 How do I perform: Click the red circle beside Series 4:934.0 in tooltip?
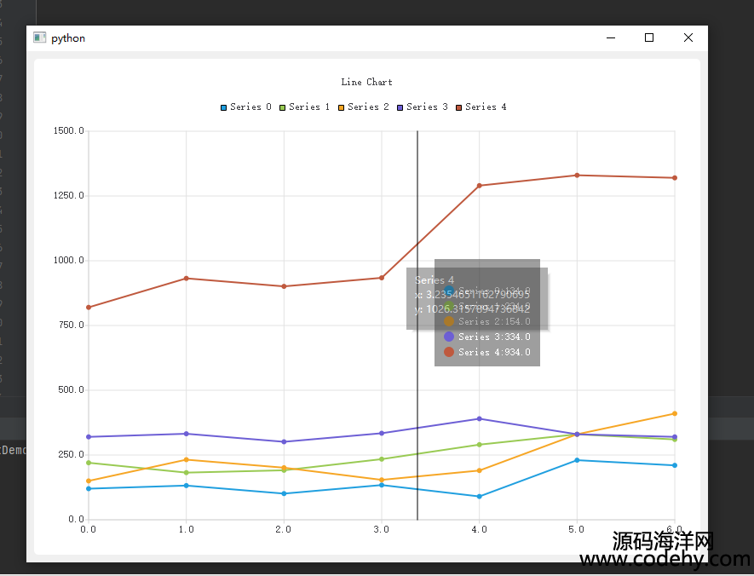[x=449, y=352]
